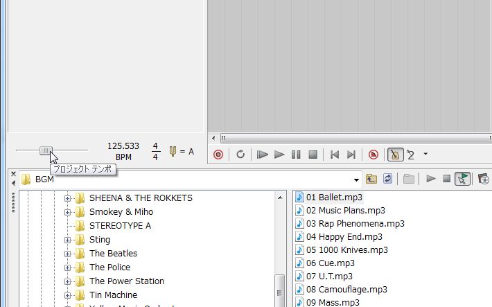Screen dimensions: 492x307
Task: Toggle Loop Playback in the transport bar
Action: tap(240, 155)
